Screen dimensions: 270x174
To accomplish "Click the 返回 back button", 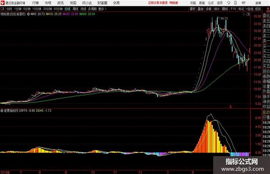I will click(258, 9).
